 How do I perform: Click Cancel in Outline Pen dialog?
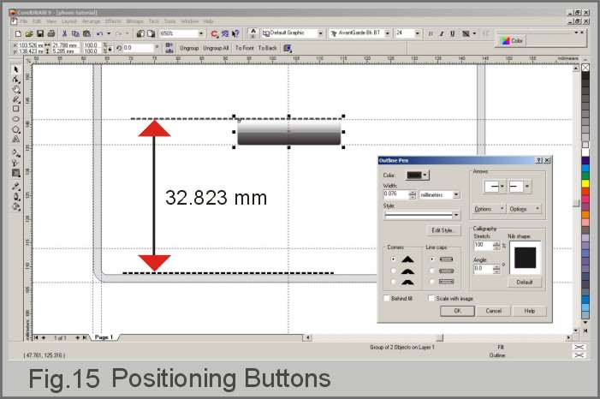494,311
